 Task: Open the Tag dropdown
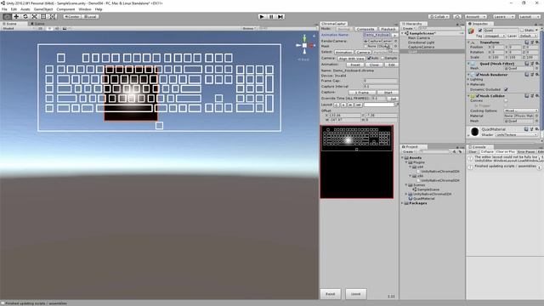click(495, 36)
